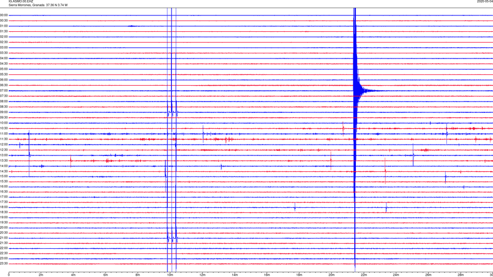Select the 11:30 trace label
This screenshot has width=493, height=277.
(x=4, y=139)
